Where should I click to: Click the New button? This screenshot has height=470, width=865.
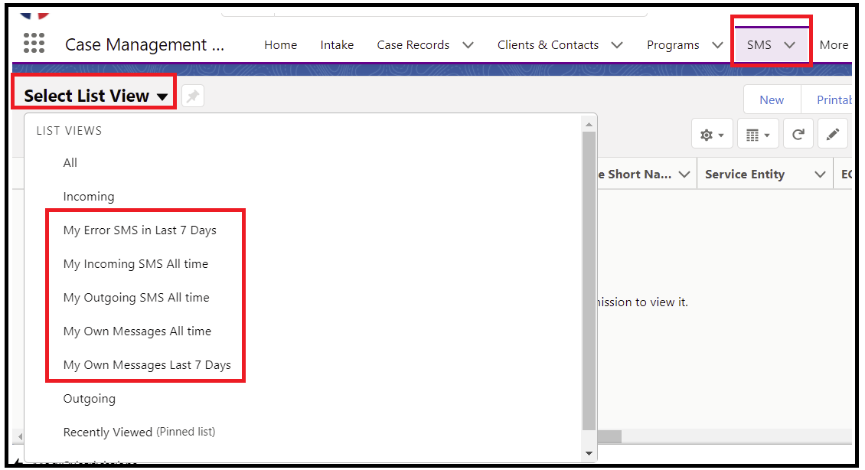tap(771, 100)
